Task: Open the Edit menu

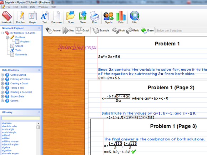Action: 15,7
